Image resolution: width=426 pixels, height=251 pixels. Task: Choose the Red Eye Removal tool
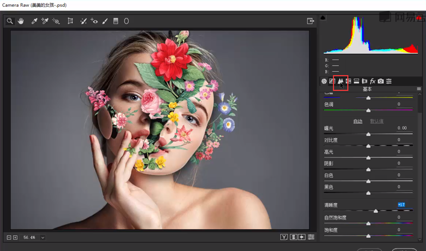point(94,21)
